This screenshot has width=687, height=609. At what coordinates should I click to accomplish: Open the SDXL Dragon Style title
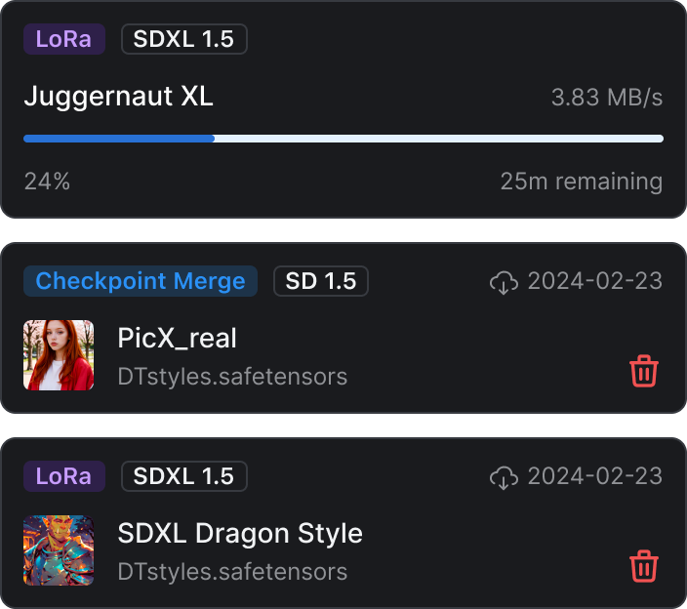240,534
